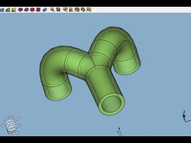The image size is (191, 143).
Task: Select the Slice Apart tool
Action: coord(26,10)
